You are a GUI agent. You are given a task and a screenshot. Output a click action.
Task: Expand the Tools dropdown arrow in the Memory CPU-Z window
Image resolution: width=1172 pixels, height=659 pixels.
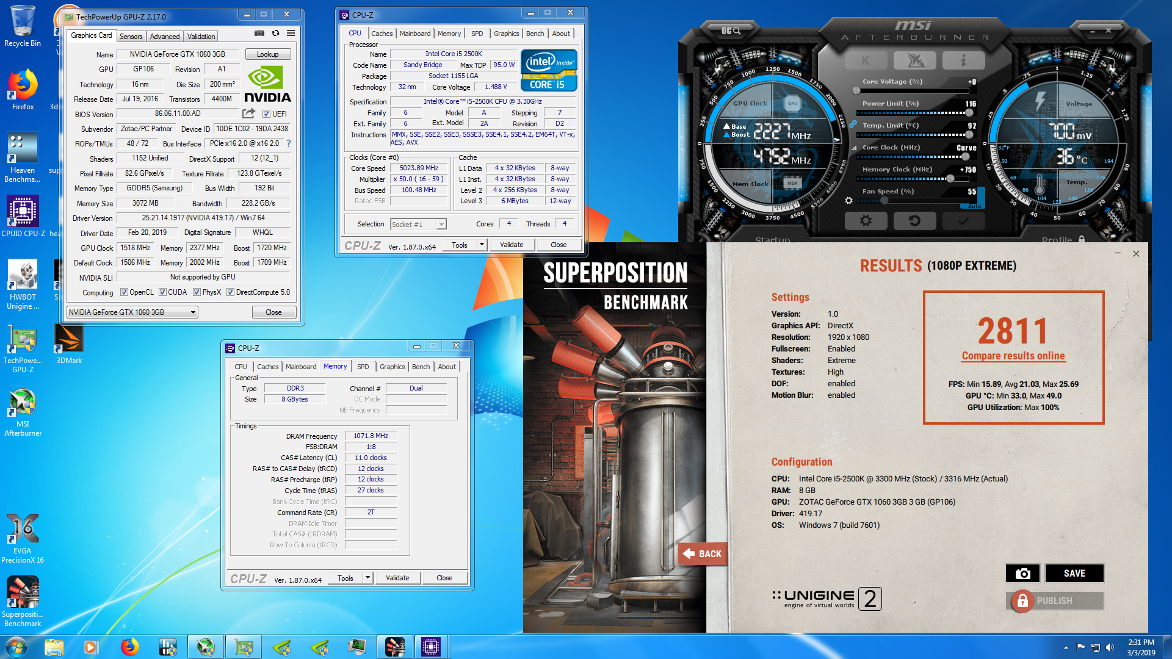(x=367, y=578)
